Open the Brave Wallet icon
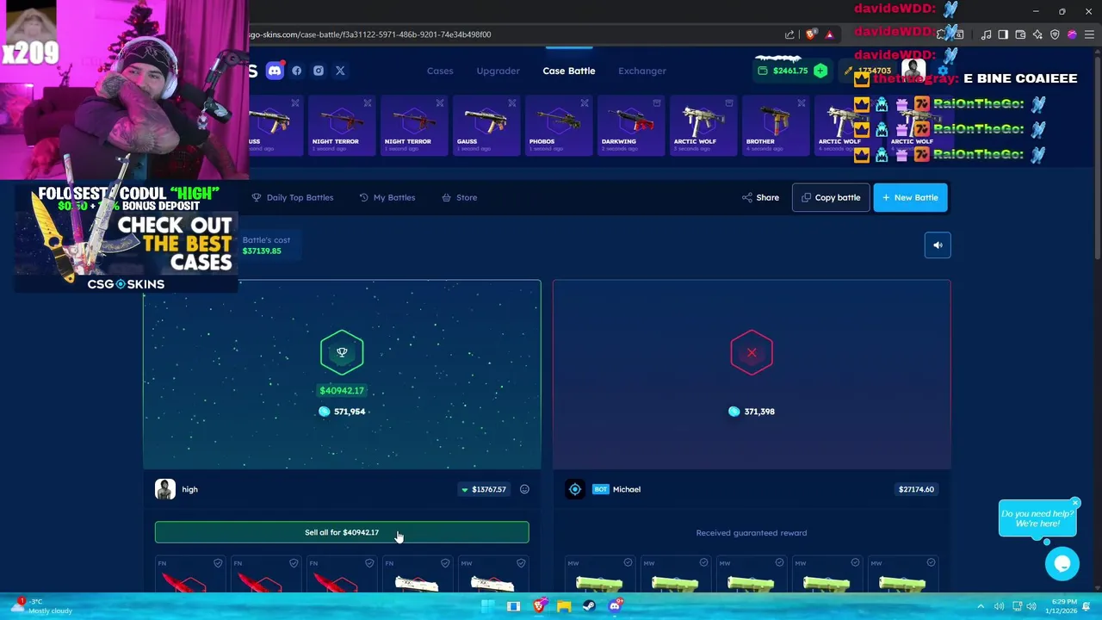 (1020, 34)
